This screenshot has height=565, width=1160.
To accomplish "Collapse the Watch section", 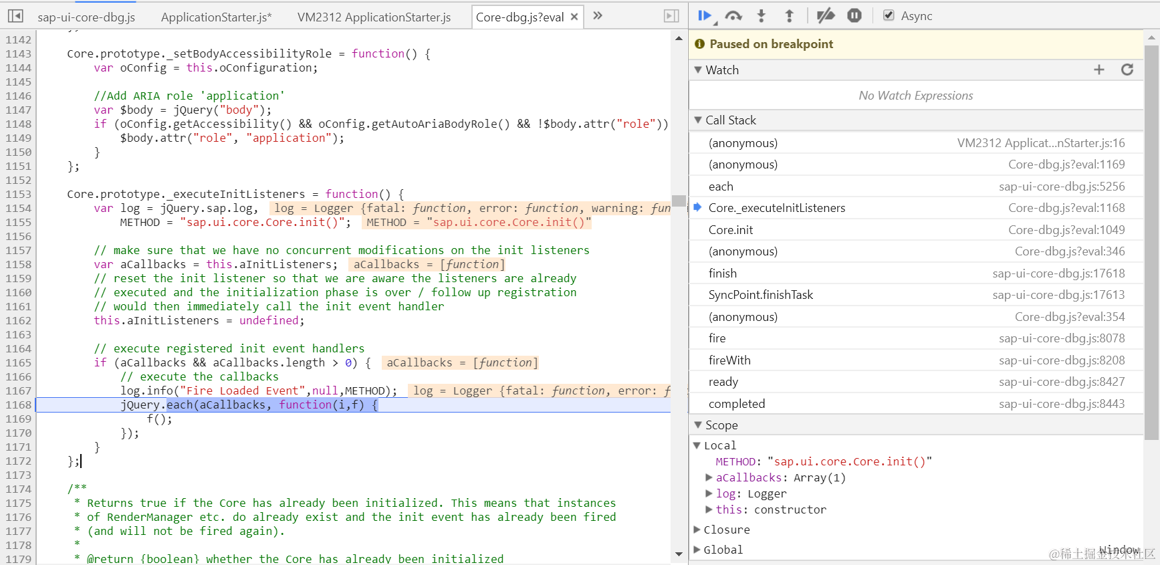I will pos(698,70).
